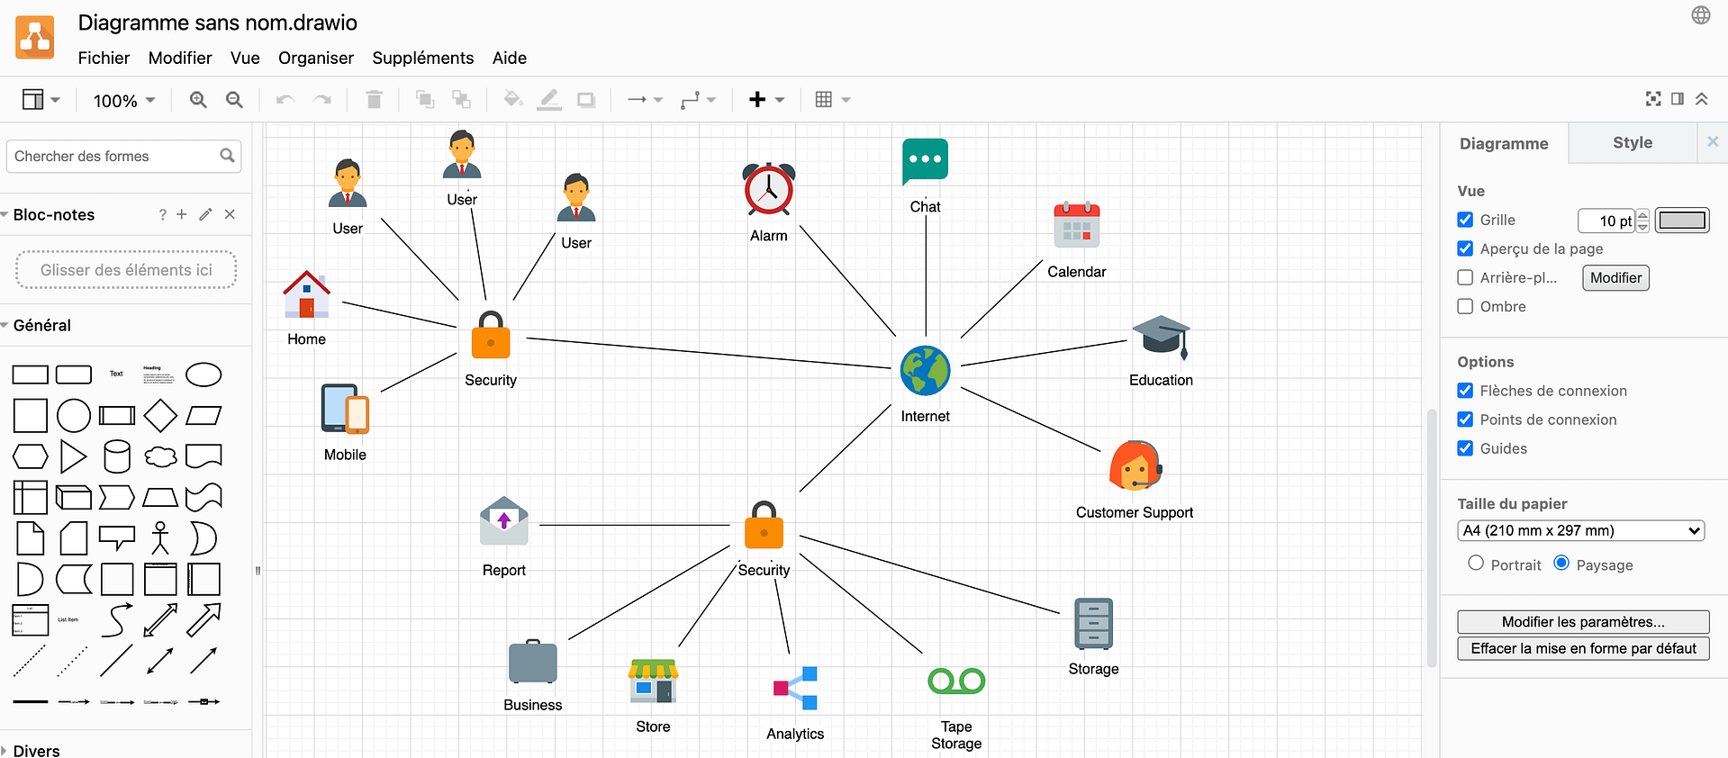The height and width of the screenshot is (758, 1728).
Task: Click the zoom in magnifier icon
Action: [x=198, y=100]
